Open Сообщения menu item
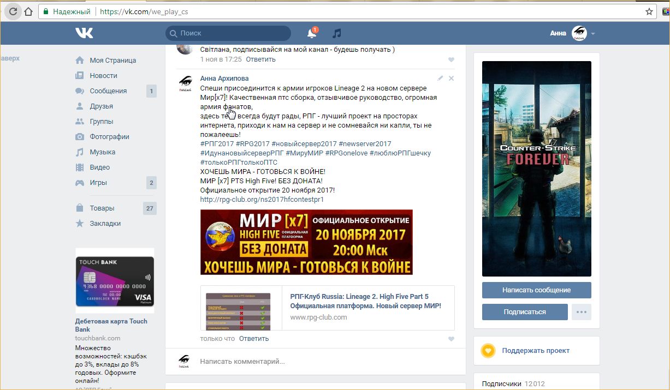670x390 pixels. 108,91
